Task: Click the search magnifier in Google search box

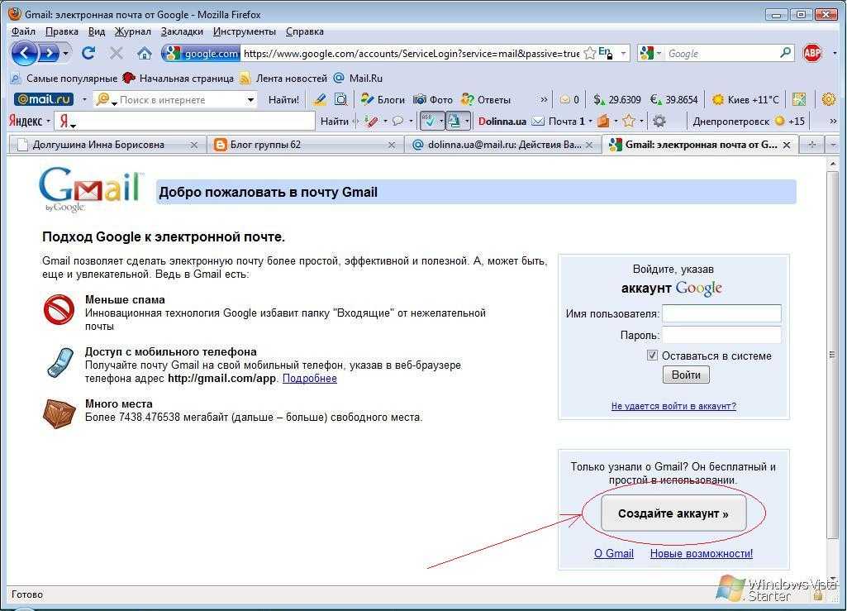Action: (x=785, y=53)
